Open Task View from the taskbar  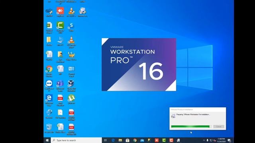pyautogui.click(x=105, y=140)
